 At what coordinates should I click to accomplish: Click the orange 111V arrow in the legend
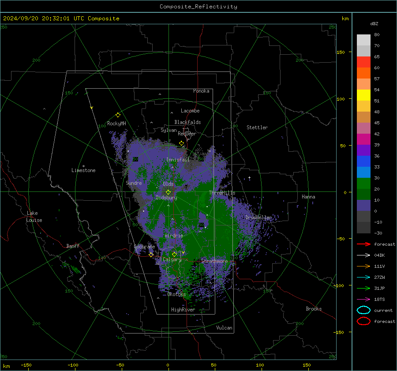pos(363,266)
